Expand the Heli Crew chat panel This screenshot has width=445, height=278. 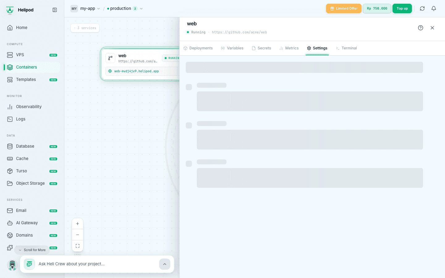coord(165,264)
